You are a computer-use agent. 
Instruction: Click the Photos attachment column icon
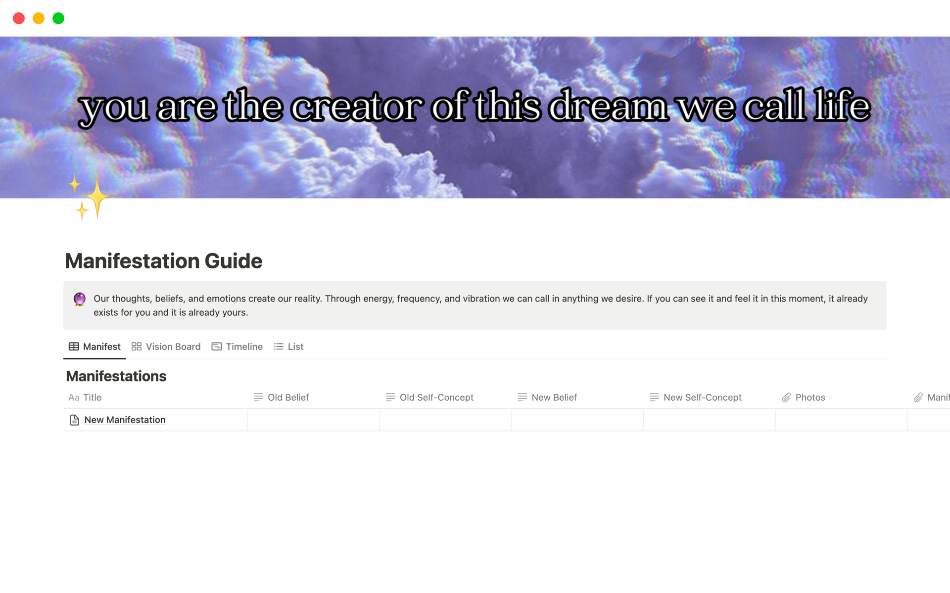click(787, 397)
